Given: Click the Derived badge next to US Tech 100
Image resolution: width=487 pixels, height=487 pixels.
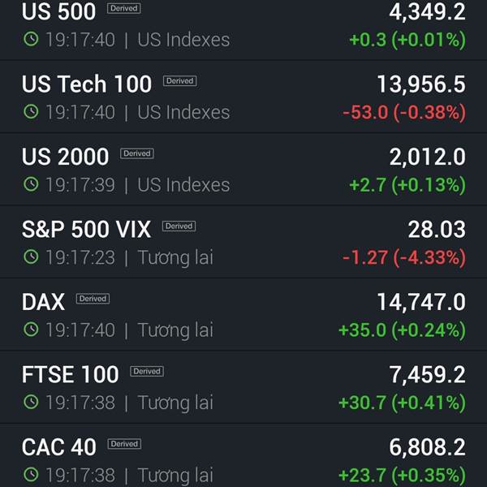Looking at the screenshot, I should pos(180,80).
